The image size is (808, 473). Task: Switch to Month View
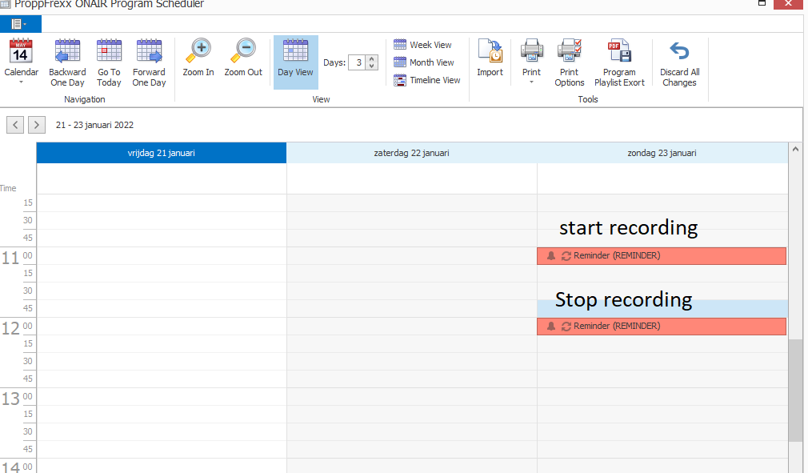coord(423,62)
